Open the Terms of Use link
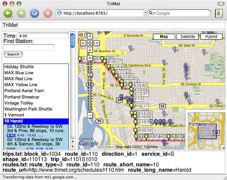The width and height of the screenshot is (227, 180). click(x=173, y=147)
